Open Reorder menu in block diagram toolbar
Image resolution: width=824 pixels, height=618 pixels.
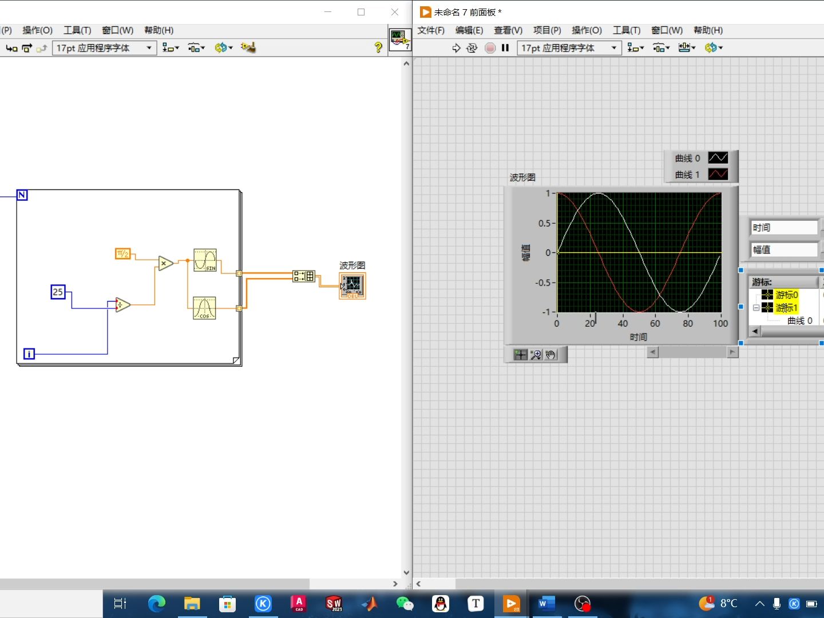[x=224, y=48]
